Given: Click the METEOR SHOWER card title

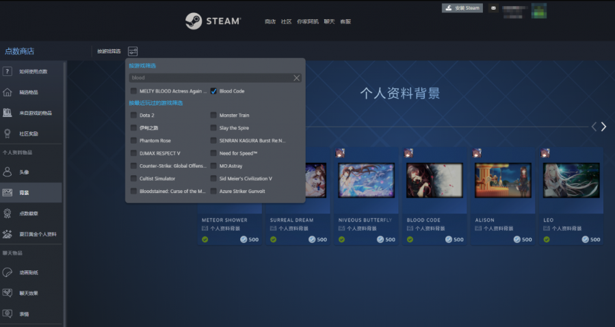Looking at the screenshot, I should [x=224, y=220].
